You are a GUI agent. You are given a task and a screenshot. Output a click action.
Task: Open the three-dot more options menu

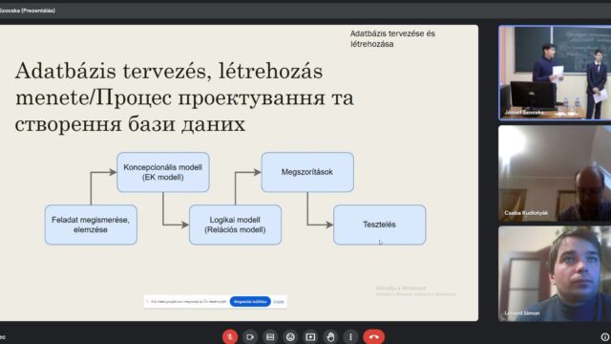point(350,336)
